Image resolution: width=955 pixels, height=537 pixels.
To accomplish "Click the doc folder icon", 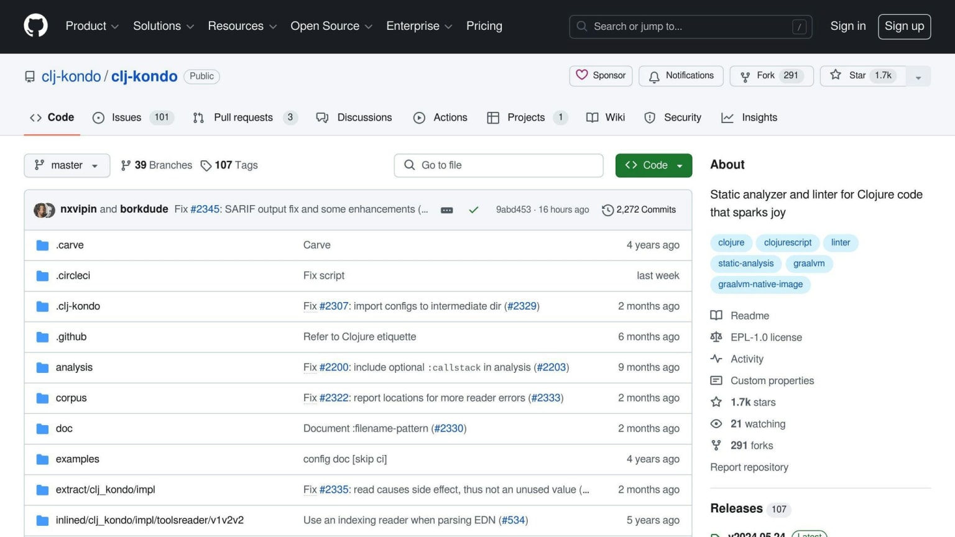I will 42,429.
